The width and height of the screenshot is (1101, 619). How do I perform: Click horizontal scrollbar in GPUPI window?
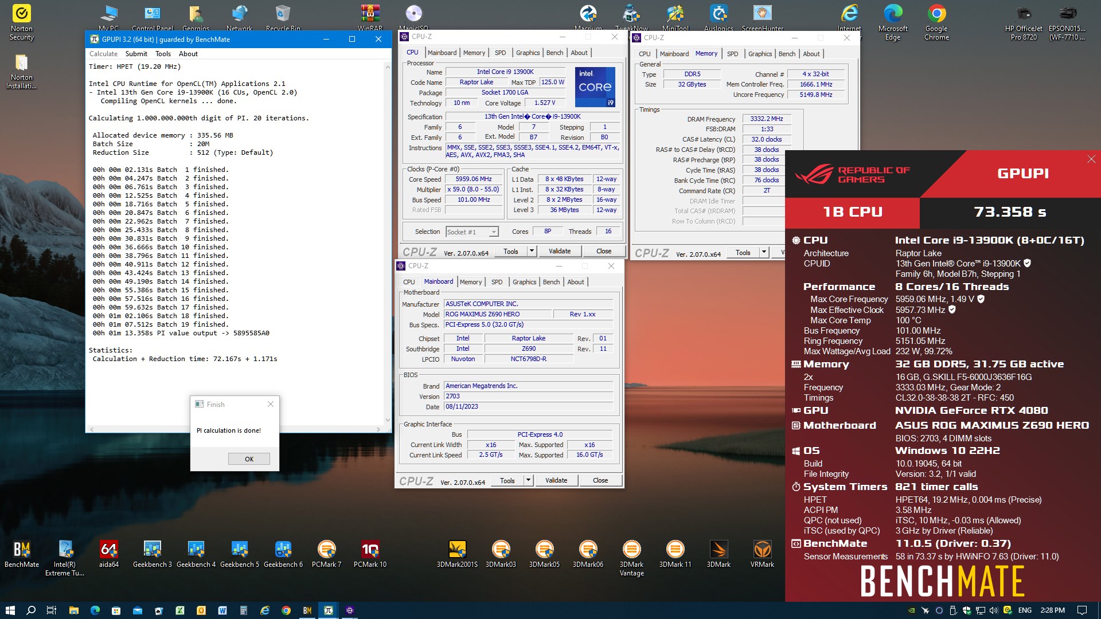click(235, 429)
